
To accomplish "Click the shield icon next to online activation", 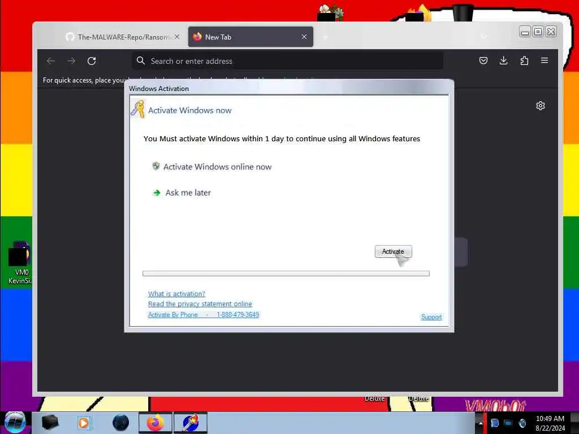I will click(156, 166).
